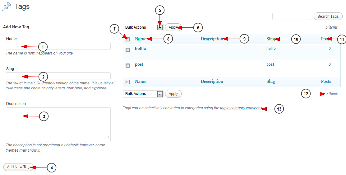Click the Posts column header at top
The image size is (346, 175).
(x=325, y=39)
